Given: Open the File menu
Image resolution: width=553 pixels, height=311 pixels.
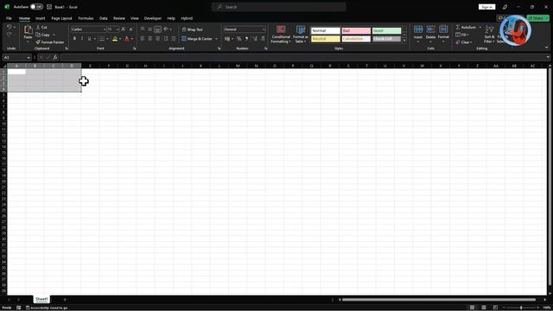Looking at the screenshot, I should (9, 18).
